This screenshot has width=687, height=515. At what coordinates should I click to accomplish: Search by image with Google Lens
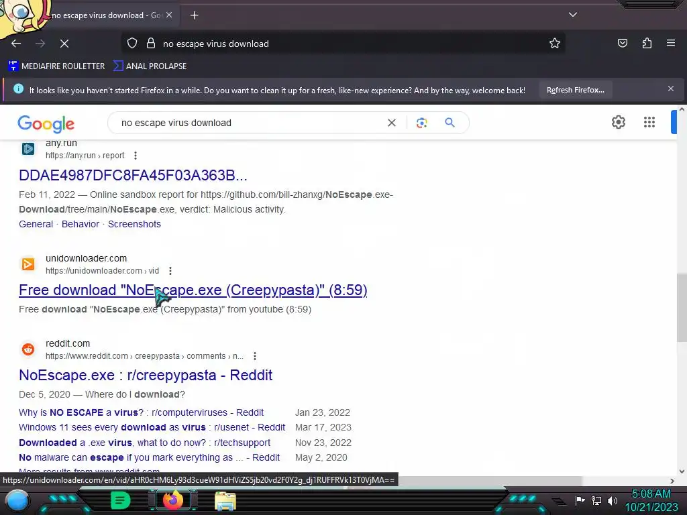click(x=421, y=123)
